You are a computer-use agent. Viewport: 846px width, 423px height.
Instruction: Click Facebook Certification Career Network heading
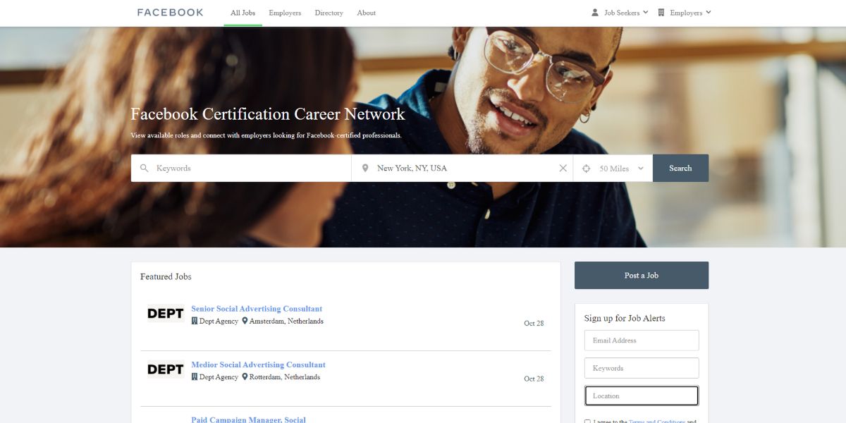[x=268, y=114]
